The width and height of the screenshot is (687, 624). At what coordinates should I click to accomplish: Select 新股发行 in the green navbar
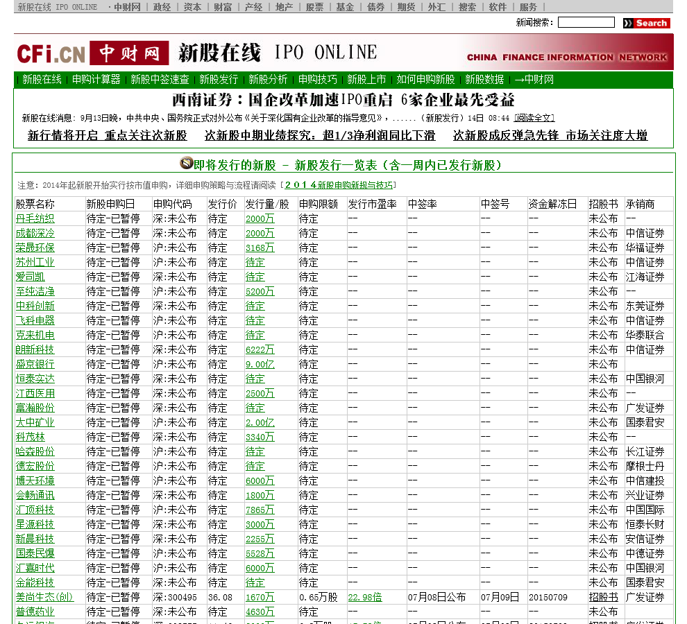(219, 79)
